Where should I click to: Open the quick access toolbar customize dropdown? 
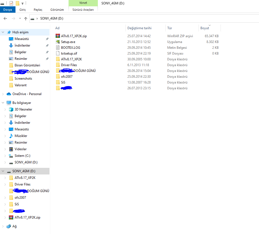point(22,3)
